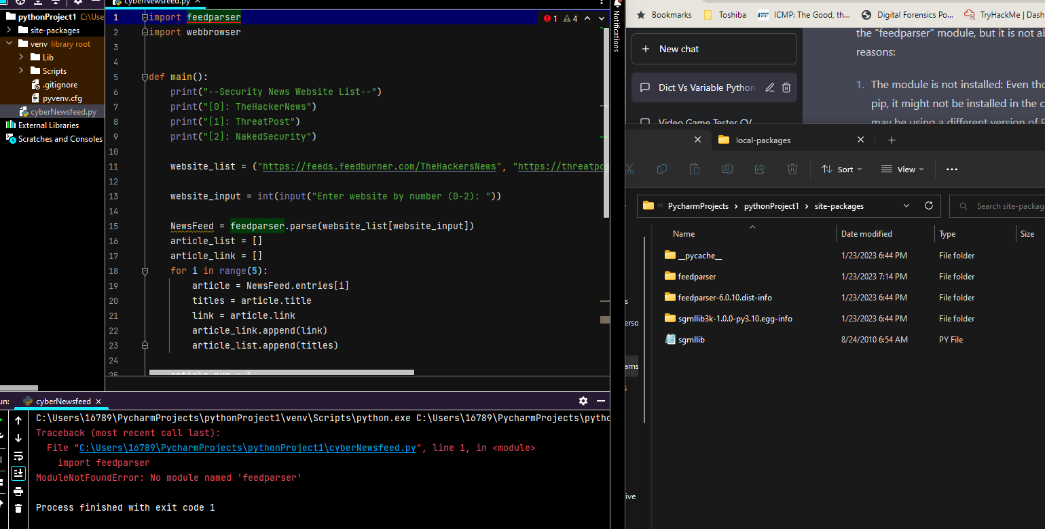Open the three-dots more options in Explorer toolbar
The height and width of the screenshot is (529, 1045).
(x=951, y=169)
